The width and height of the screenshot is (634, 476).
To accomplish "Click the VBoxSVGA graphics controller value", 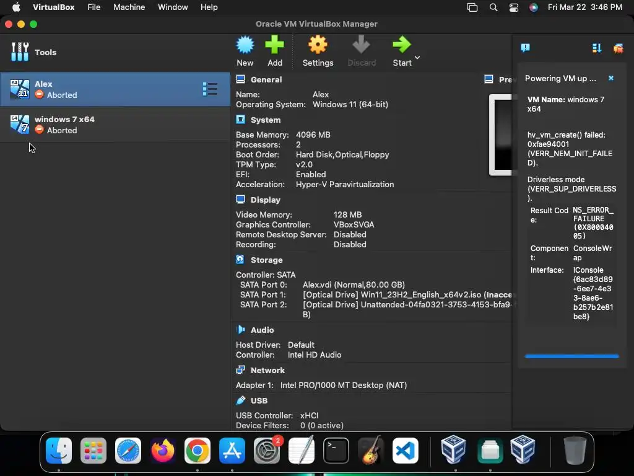I will point(354,224).
